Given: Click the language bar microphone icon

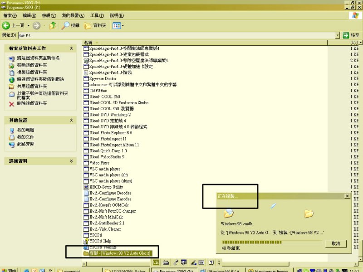Looking at the screenshot, I should [x=176, y=262].
